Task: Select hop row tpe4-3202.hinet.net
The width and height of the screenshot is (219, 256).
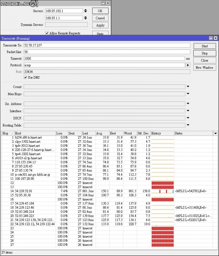Action: tap(107, 154)
